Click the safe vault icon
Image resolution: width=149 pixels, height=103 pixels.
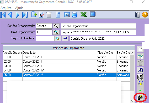point(140,77)
